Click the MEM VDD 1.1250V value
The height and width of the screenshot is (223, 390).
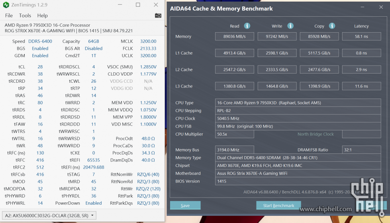[x=148, y=103]
